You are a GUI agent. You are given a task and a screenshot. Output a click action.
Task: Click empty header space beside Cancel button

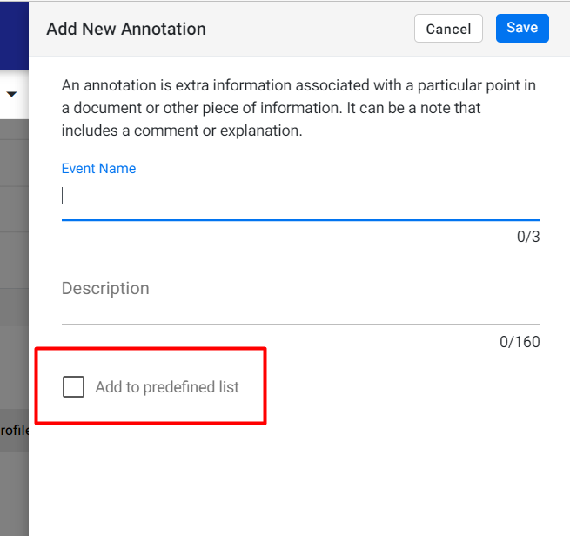309,29
